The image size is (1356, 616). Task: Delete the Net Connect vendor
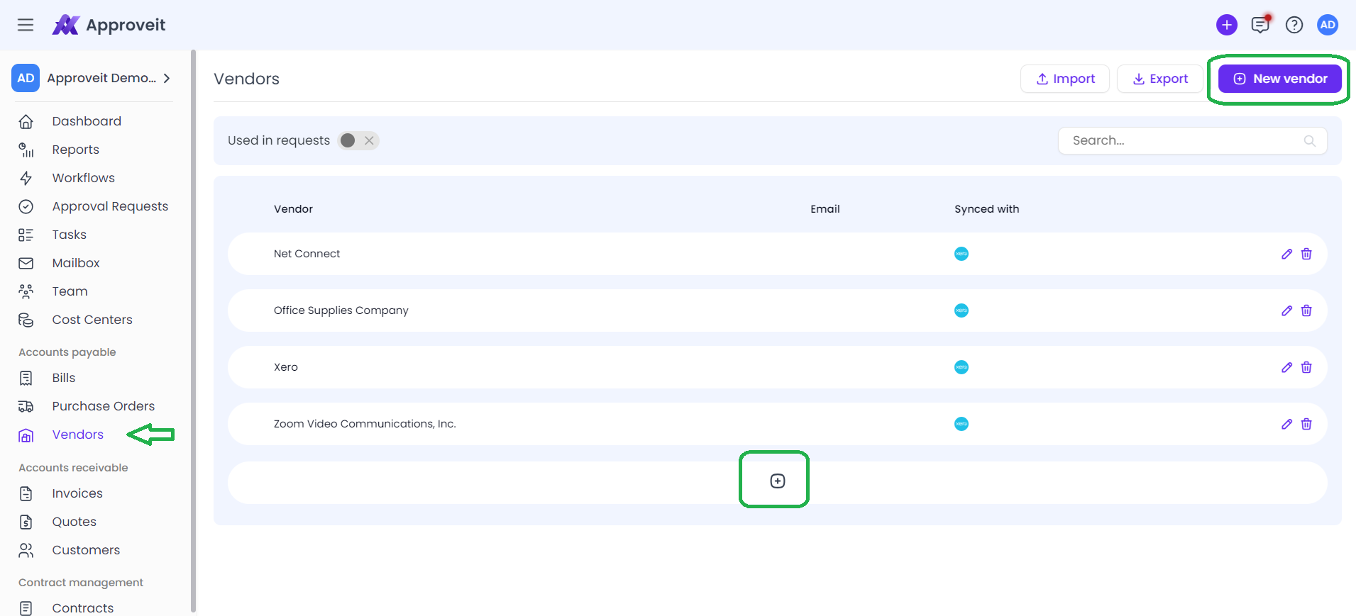(1306, 254)
